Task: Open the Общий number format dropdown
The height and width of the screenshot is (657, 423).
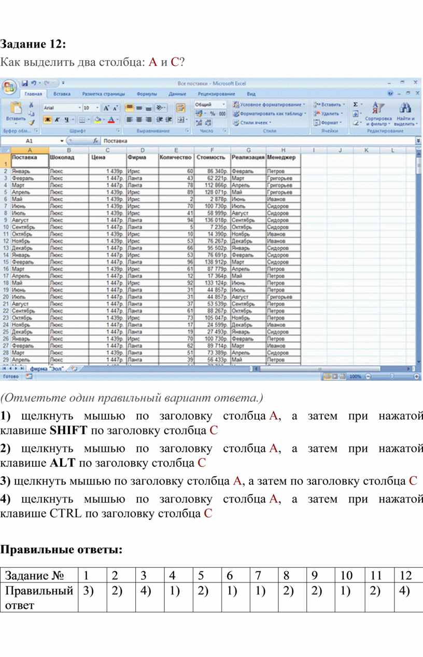Action: [223, 104]
